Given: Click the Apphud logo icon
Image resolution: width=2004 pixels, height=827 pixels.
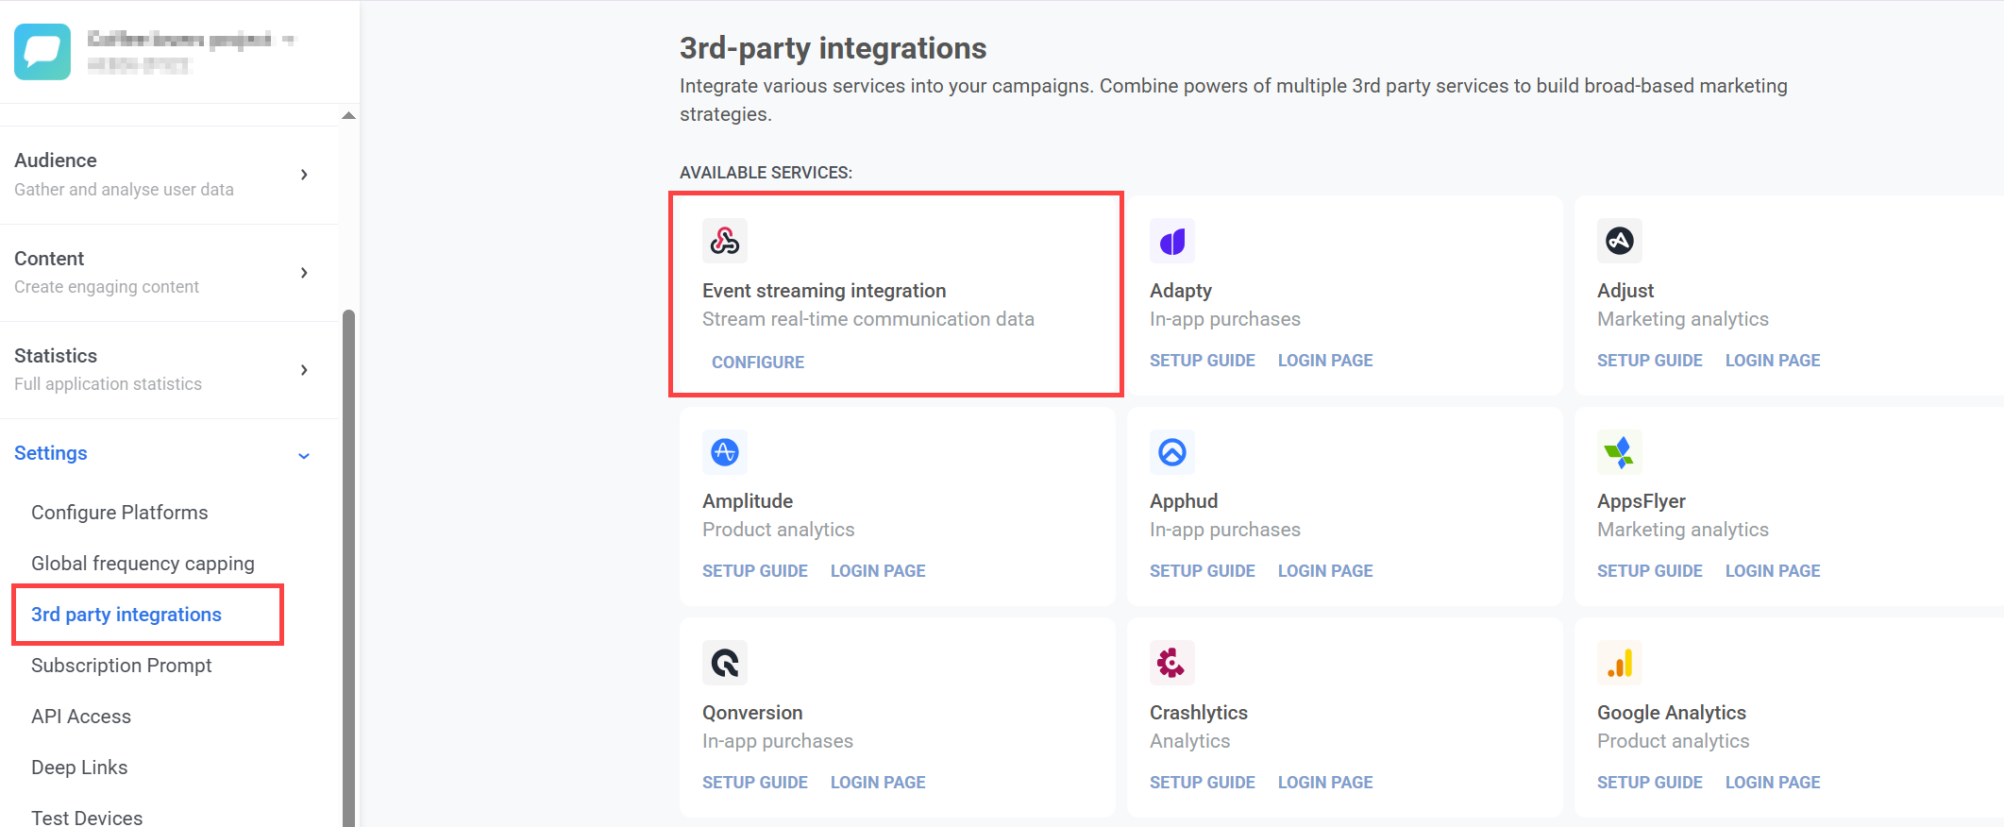Looking at the screenshot, I should [x=1172, y=452].
